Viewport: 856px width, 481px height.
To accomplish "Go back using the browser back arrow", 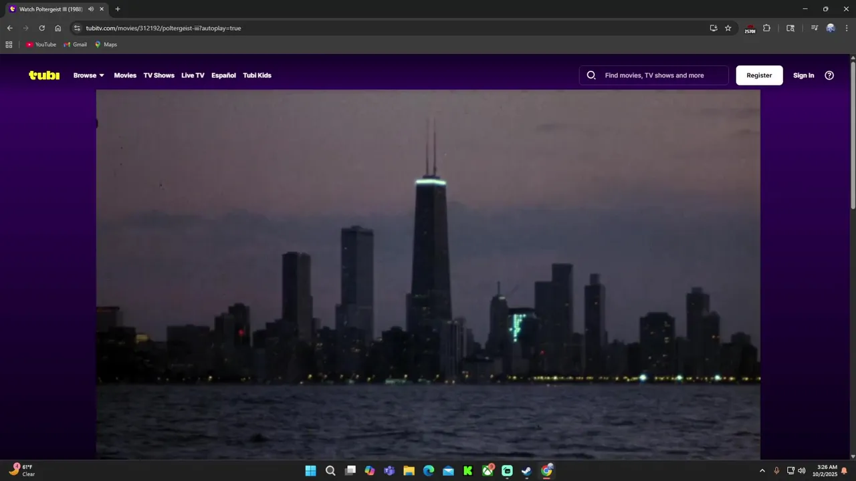I will tap(10, 28).
